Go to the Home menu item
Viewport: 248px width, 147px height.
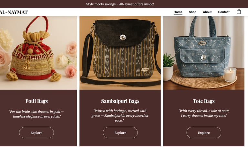point(178,12)
